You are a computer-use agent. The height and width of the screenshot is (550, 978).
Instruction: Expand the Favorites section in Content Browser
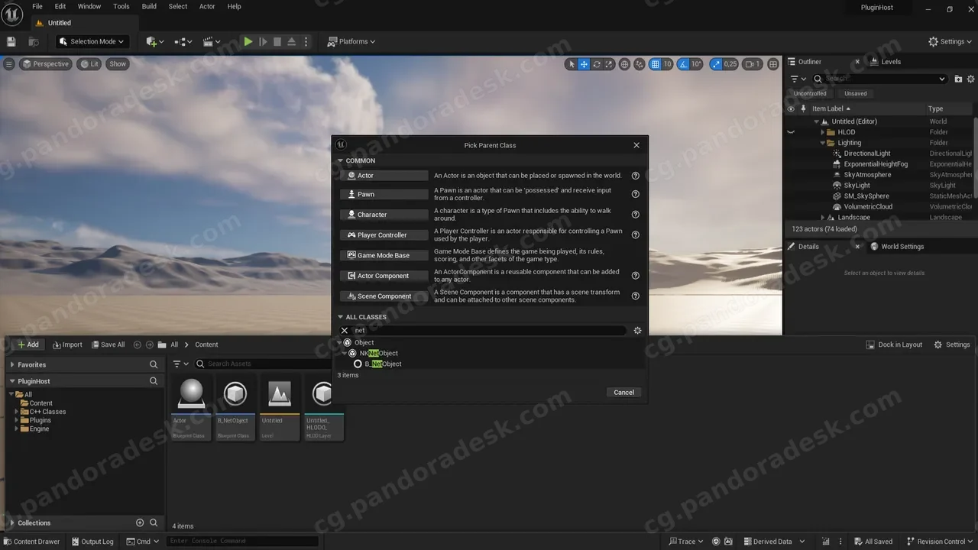tap(12, 365)
